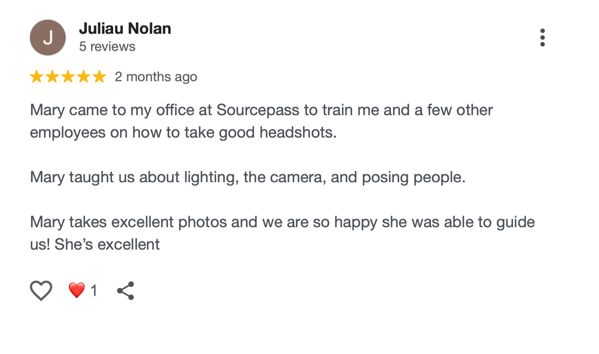The width and height of the screenshot is (599, 354).
Task: Open the three-dot more options menu
Action: pos(542,38)
